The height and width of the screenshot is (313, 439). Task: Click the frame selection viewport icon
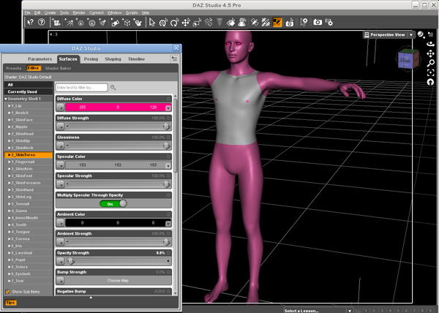(431, 72)
